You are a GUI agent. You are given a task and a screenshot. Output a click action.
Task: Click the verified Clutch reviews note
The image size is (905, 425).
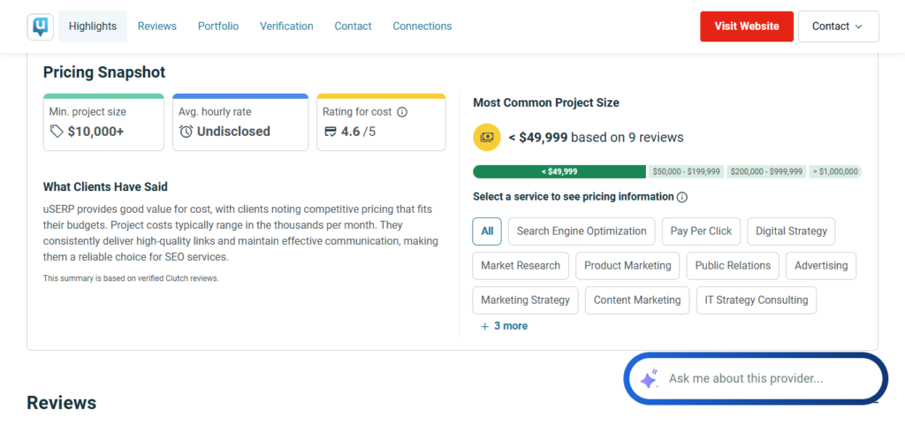click(131, 278)
